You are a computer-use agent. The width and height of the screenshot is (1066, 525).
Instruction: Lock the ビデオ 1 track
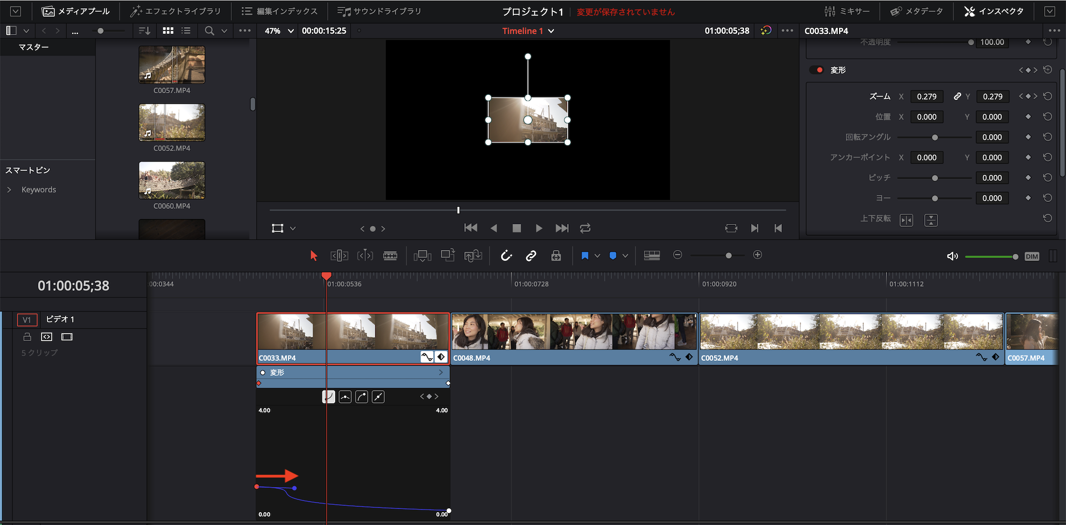click(x=27, y=337)
